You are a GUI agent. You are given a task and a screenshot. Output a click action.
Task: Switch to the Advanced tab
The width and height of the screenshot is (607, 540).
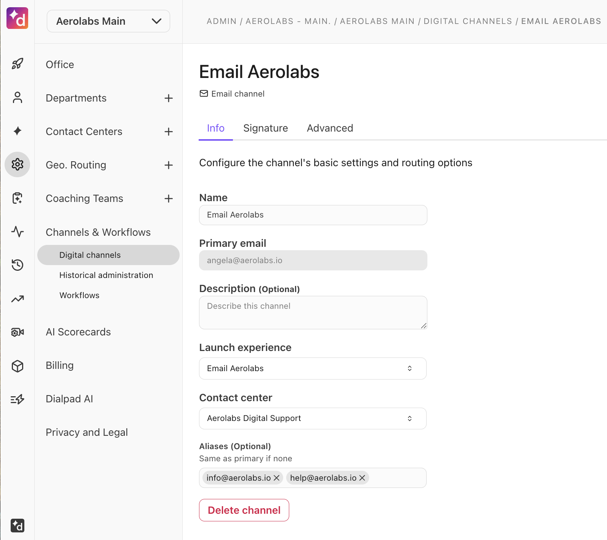[330, 129]
